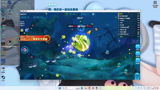Click the 08:47 match timer
160x90 pixels.
pyautogui.click(x=80, y=18)
